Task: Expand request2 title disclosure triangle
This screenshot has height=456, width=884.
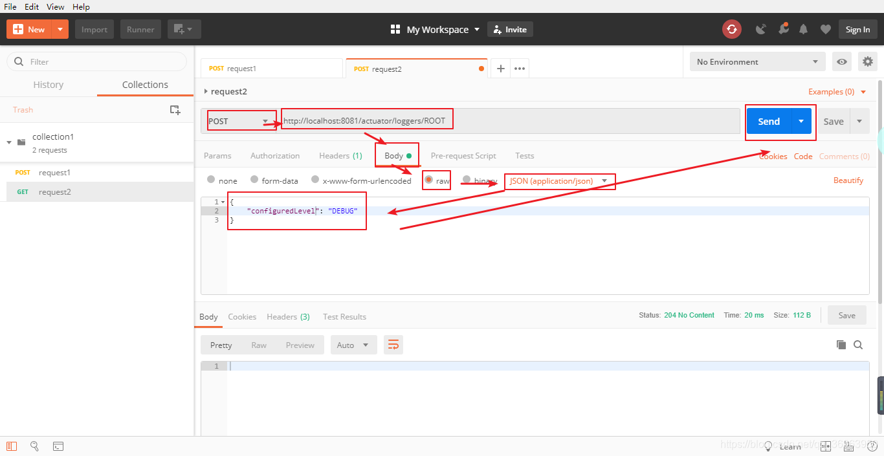Action: pyautogui.click(x=206, y=91)
